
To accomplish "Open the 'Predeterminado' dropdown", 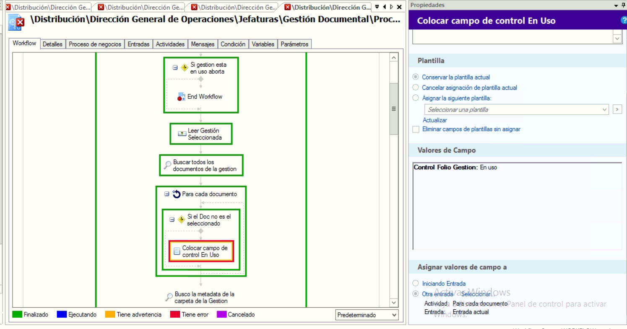I will (x=367, y=315).
